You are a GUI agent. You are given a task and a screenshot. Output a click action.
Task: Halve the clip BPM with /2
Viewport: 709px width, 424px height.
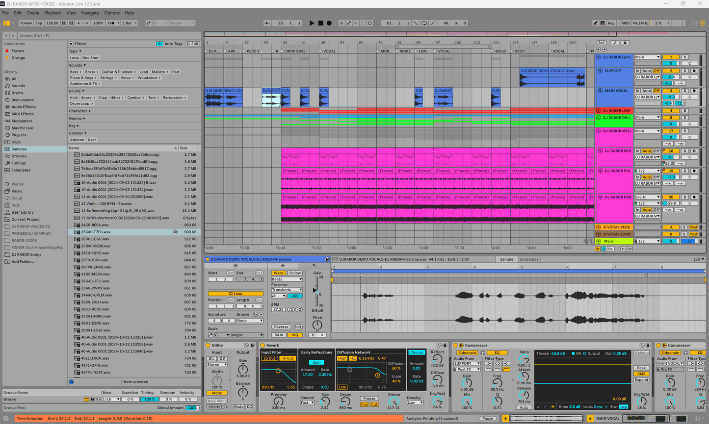click(x=291, y=310)
